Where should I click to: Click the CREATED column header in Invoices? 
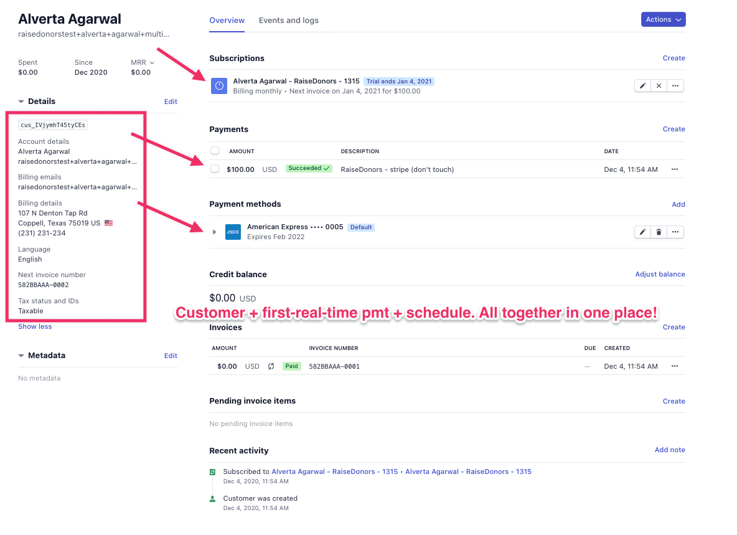pos(617,348)
